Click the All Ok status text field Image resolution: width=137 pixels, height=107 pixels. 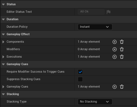click(x=91, y=12)
